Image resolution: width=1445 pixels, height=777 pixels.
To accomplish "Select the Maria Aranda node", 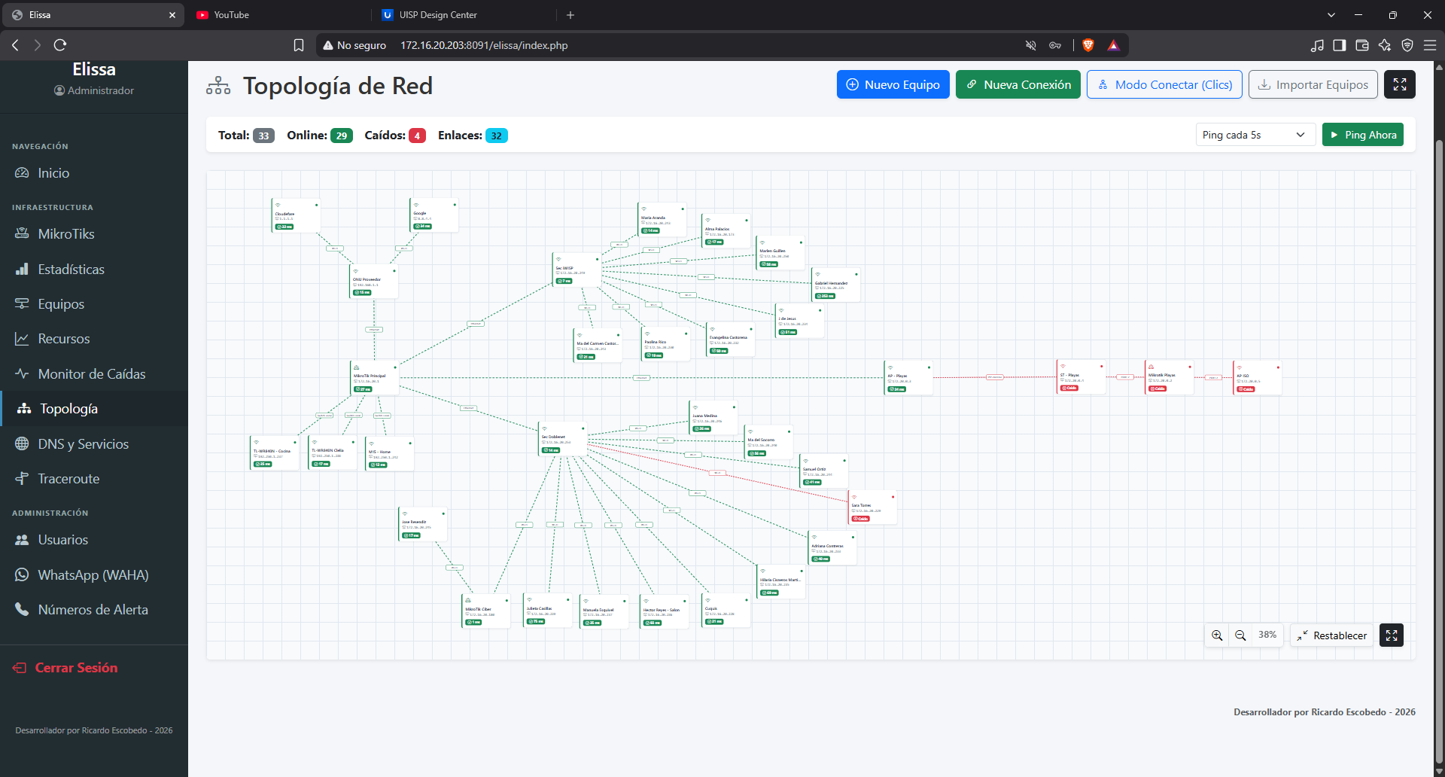I will coord(662,220).
